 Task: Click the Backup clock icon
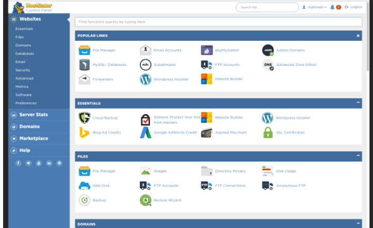(84, 200)
